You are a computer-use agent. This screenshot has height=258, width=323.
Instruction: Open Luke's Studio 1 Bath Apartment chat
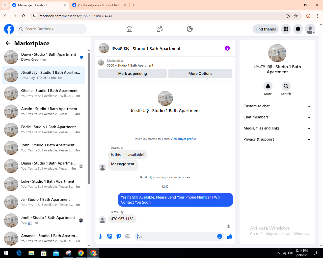click(43, 184)
